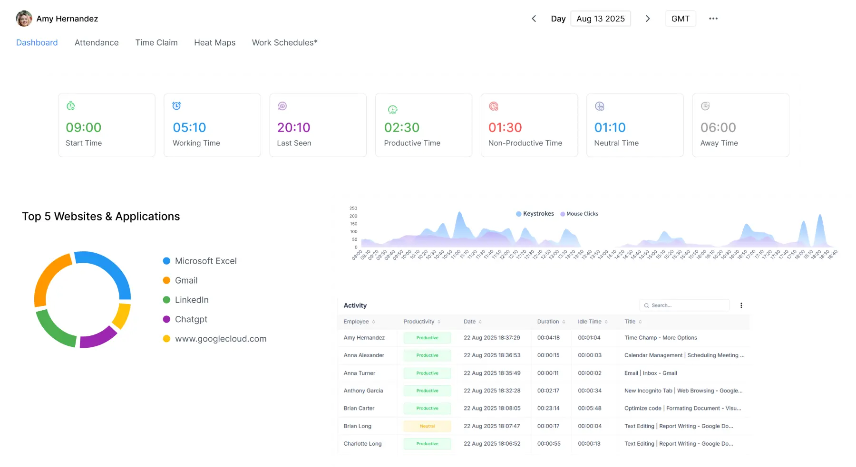856x467 pixels.
Task: Open the three-dot menu in Activity panel
Action: click(741, 305)
